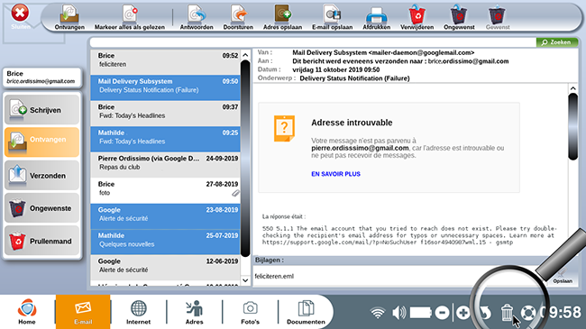The height and width of the screenshot is (329, 586).
Task: Open the trash icon in the status bar
Action: pos(507,312)
